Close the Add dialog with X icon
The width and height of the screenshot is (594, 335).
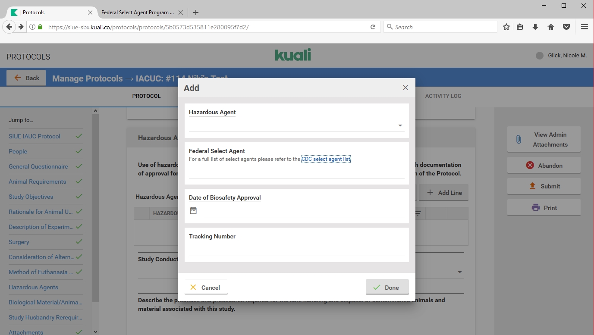(x=405, y=88)
